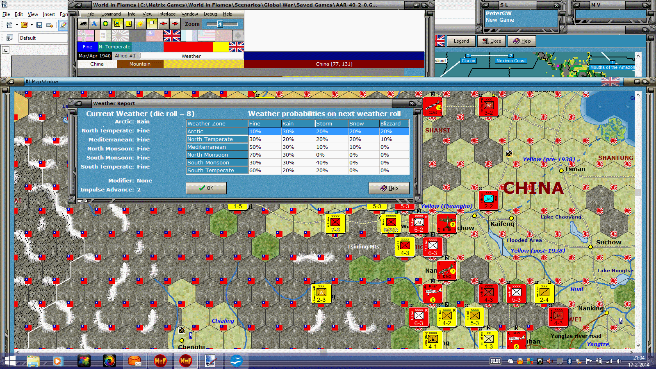Select the Arctic row in weather table
Screen dimensions: 656x369
(x=298, y=132)
